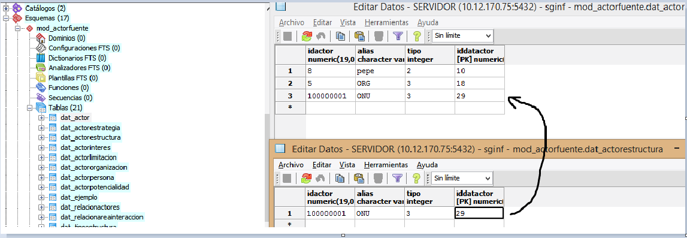Screen dimensions: 687x238
Task: Click help icon in dat_actorestructura window toolbar
Action: pyautogui.click(x=417, y=178)
